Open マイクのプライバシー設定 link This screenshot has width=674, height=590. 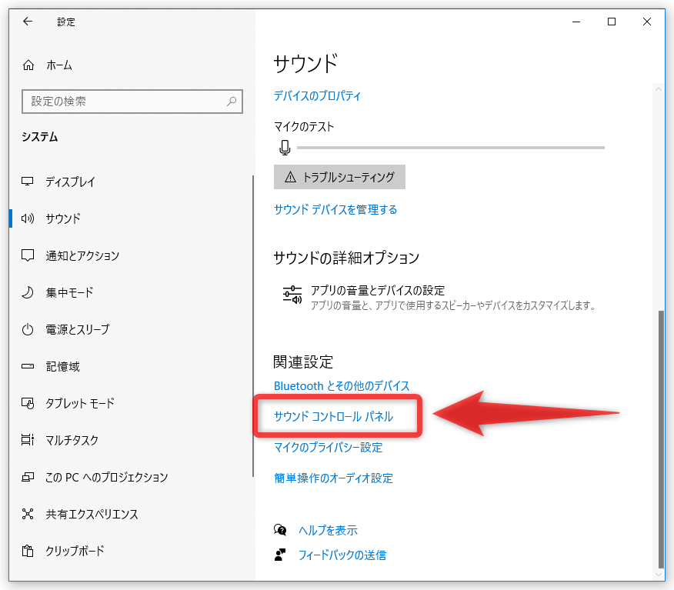tap(329, 448)
